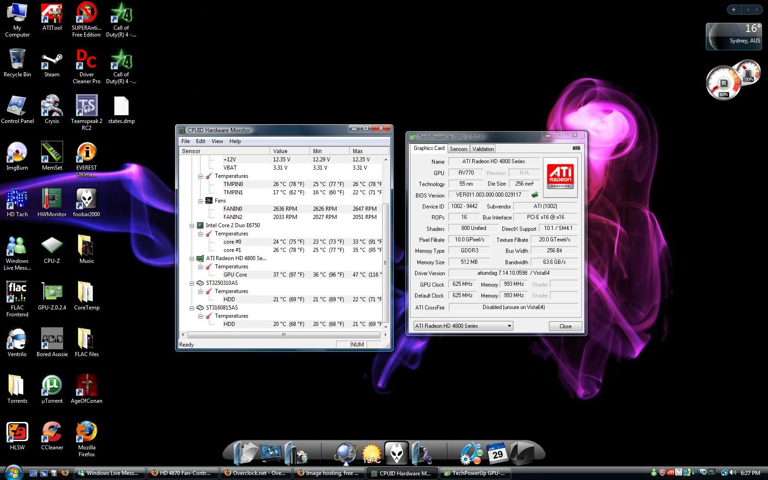Click the Windows Start orb
768x480 pixels.
click(x=12, y=473)
